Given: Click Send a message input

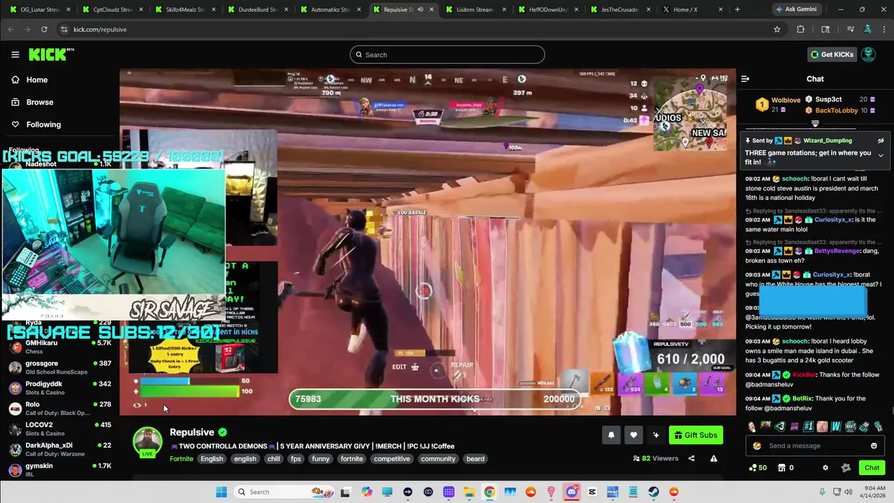Looking at the screenshot, I should 814,446.
